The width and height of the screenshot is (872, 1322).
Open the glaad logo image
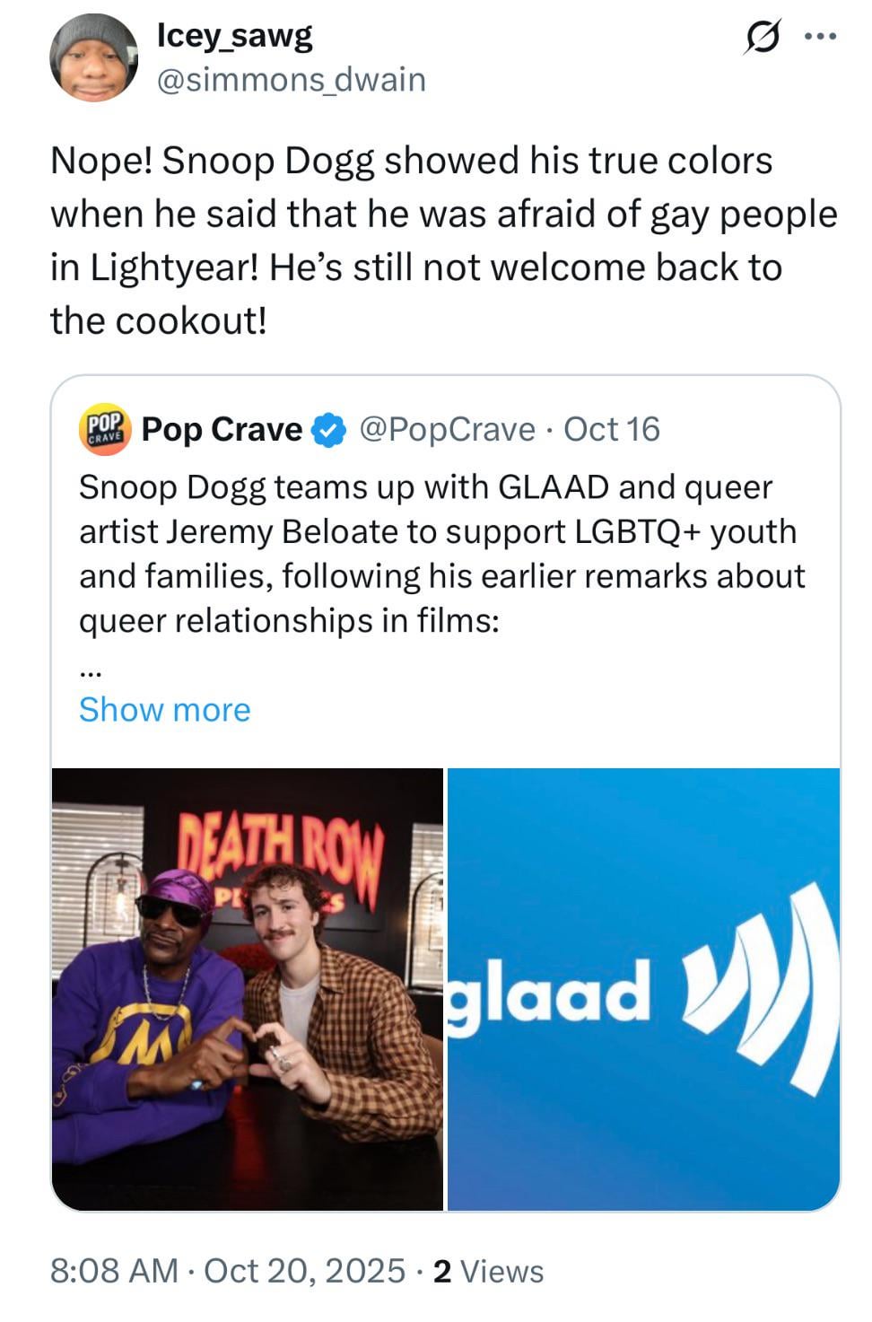(643, 989)
